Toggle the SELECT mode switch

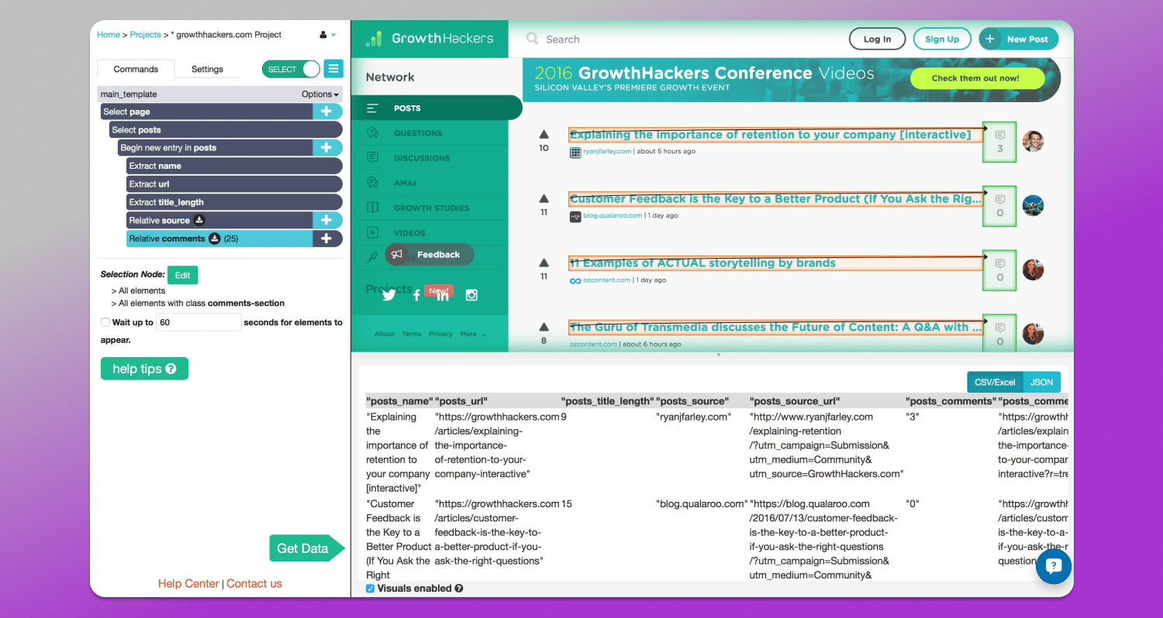click(x=292, y=69)
